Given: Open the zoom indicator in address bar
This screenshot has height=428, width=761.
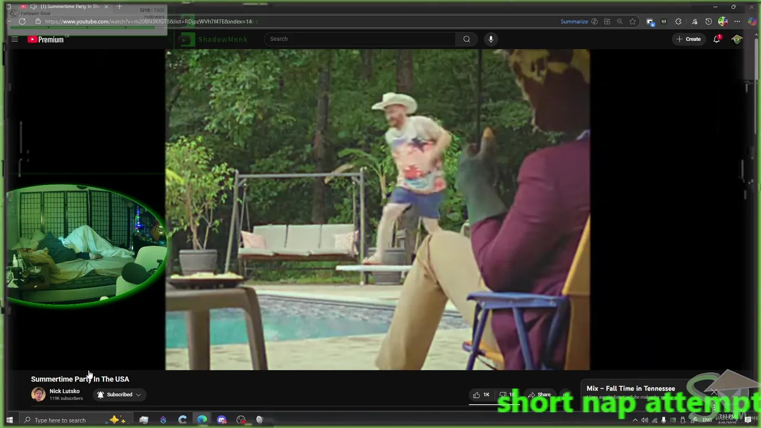Looking at the screenshot, I should pyautogui.click(x=620, y=21).
